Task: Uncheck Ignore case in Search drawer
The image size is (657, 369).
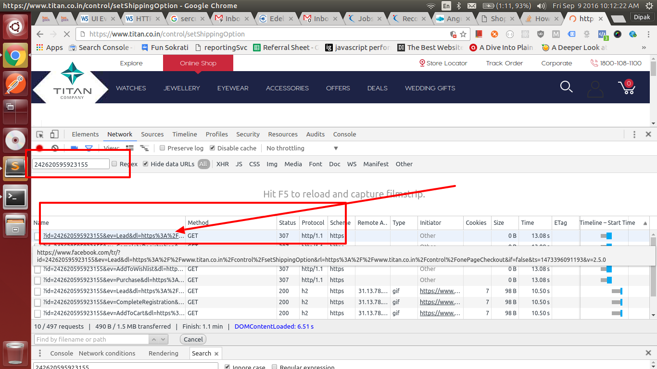Action: 227,367
